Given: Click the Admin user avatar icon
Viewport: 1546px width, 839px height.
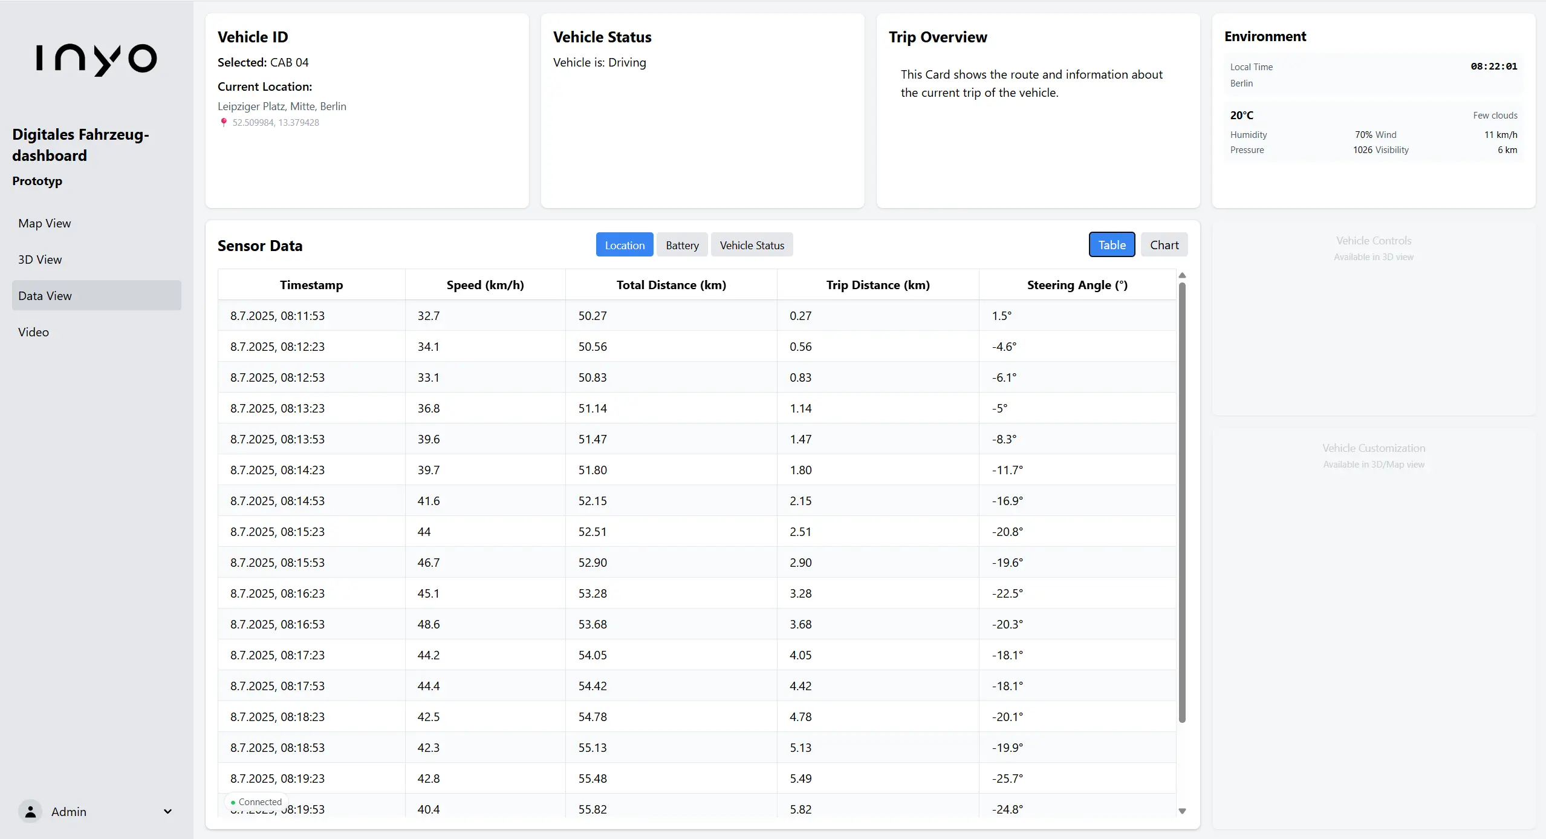Looking at the screenshot, I should pyautogui.click(x=30, y=811).
